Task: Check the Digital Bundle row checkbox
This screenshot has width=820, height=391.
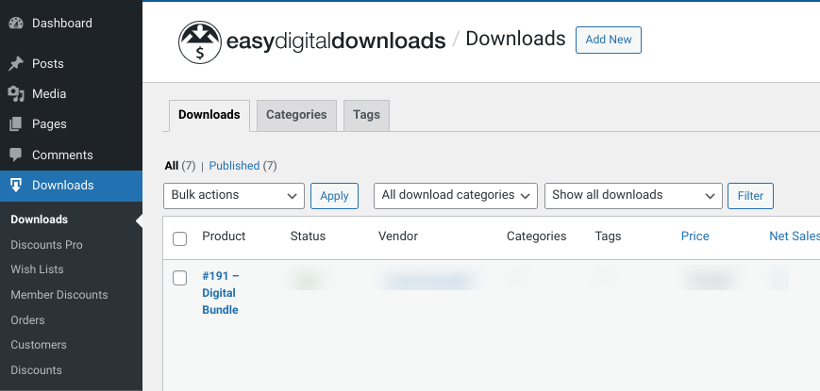Action: [x=180, y=277]
